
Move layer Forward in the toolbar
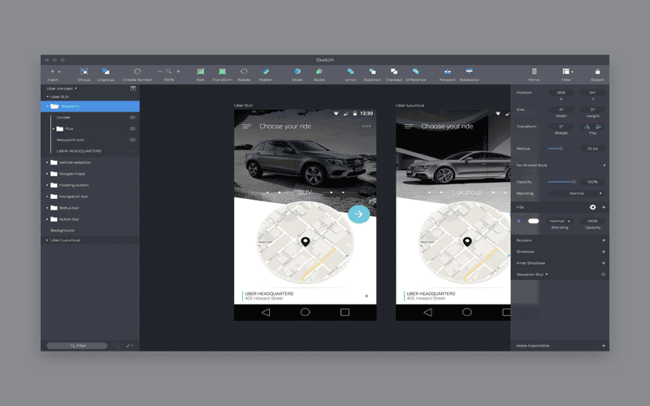tap(447, 73)
